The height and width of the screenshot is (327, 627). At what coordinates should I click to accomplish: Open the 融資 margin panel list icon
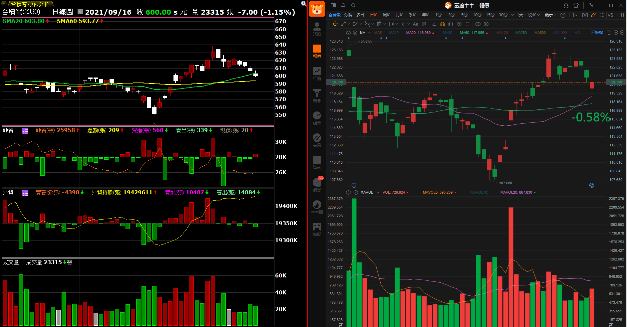pyautogui.click(x=25, y=131)
